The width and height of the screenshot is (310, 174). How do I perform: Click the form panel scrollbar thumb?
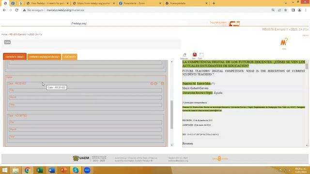coord(171,115)
